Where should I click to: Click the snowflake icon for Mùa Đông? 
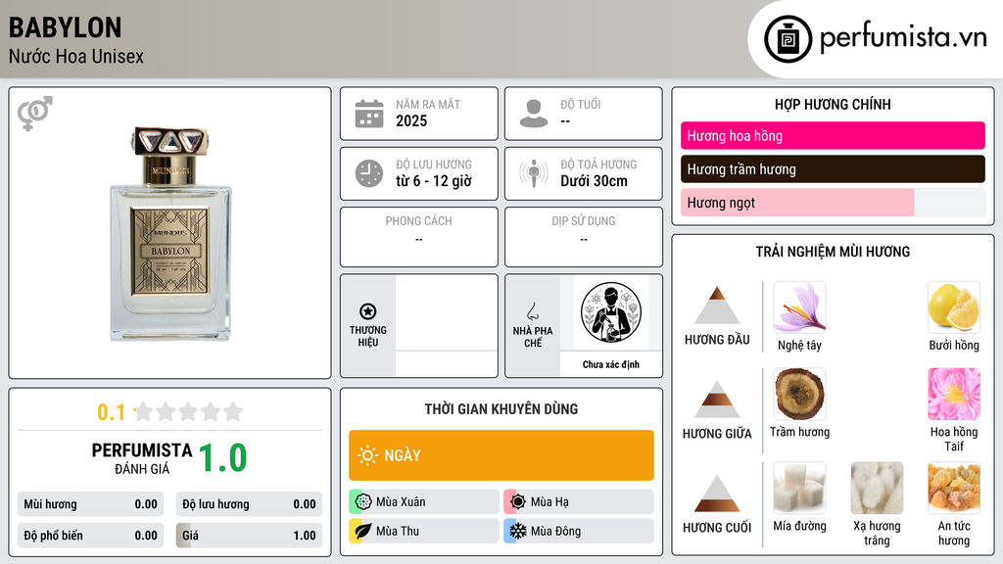point(518,531)
